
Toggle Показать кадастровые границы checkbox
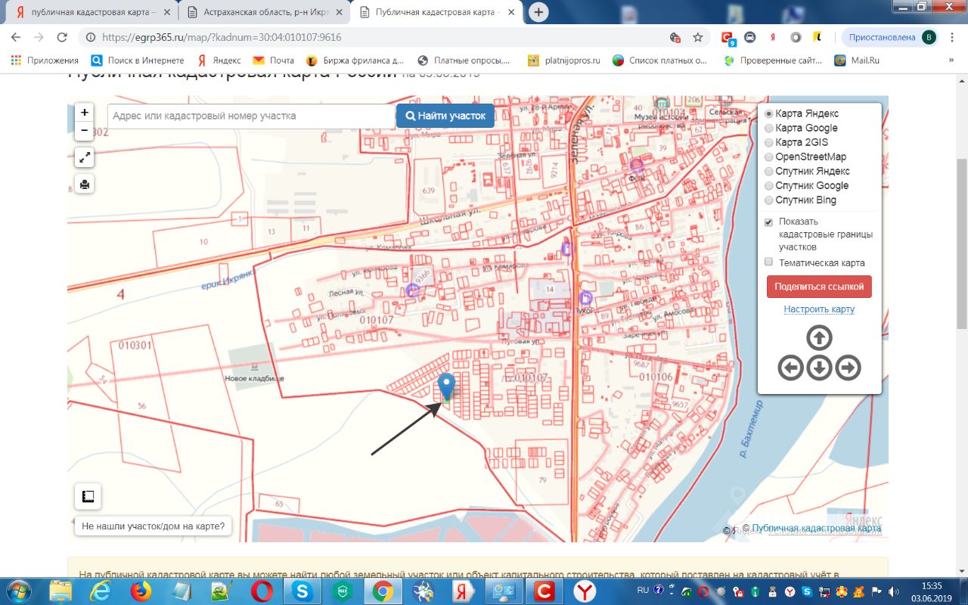pos(769,222)
